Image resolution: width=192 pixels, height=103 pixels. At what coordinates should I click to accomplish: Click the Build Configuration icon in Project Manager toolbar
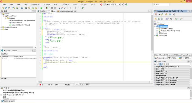(x=176, y=19)
